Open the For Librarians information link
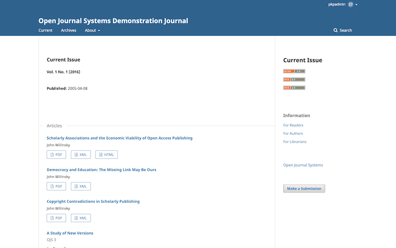396x248 pixels. [295, 142]
